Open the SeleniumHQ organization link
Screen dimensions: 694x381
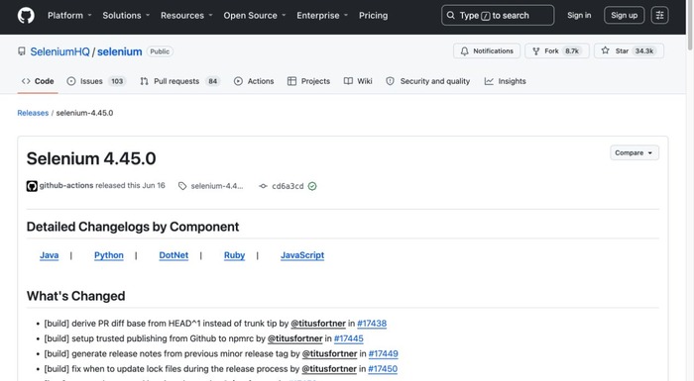[x=59, y=51]
